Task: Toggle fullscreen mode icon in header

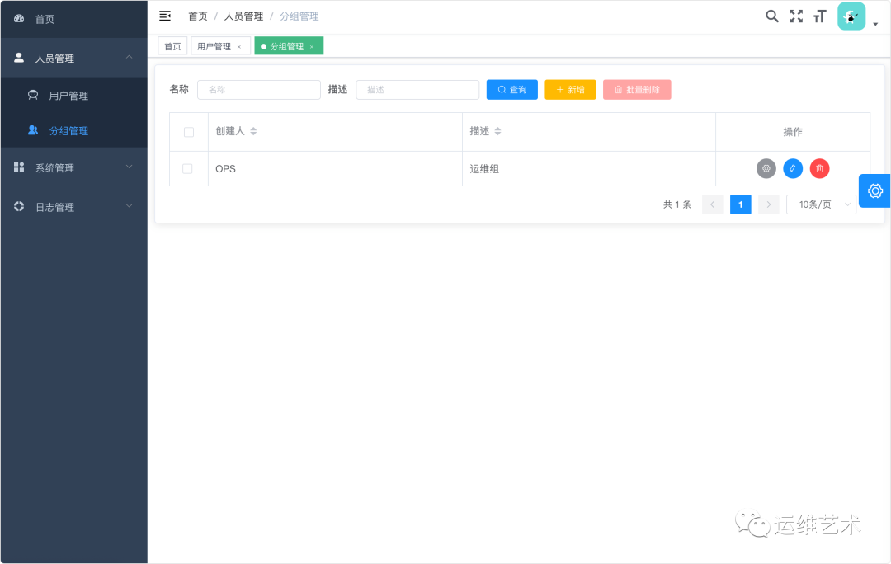Action: 795,16
